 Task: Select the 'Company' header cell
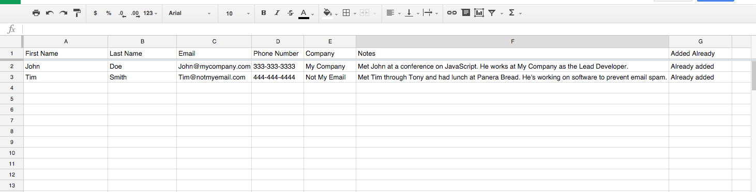(x=330, y=53)
